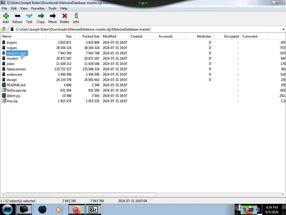This screenshot has height=215, width=286.
Task: Select the rogues folder icon
Action: (4, 48)
